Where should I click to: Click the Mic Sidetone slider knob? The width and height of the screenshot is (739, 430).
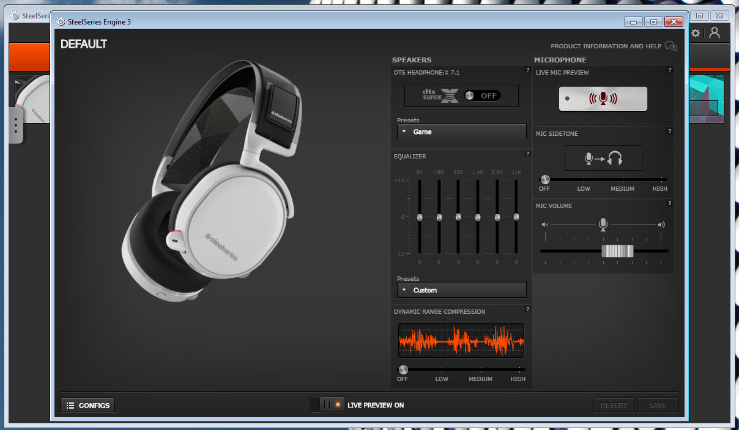(545, 179)
